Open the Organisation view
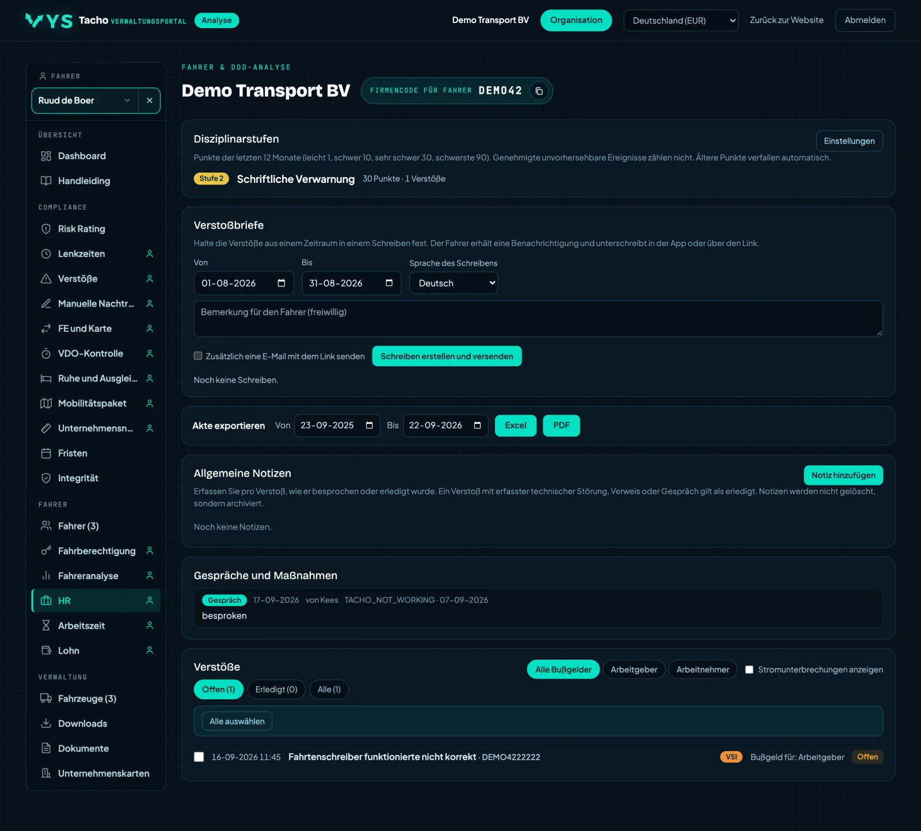Screen dimensions: 921x831 576,21
